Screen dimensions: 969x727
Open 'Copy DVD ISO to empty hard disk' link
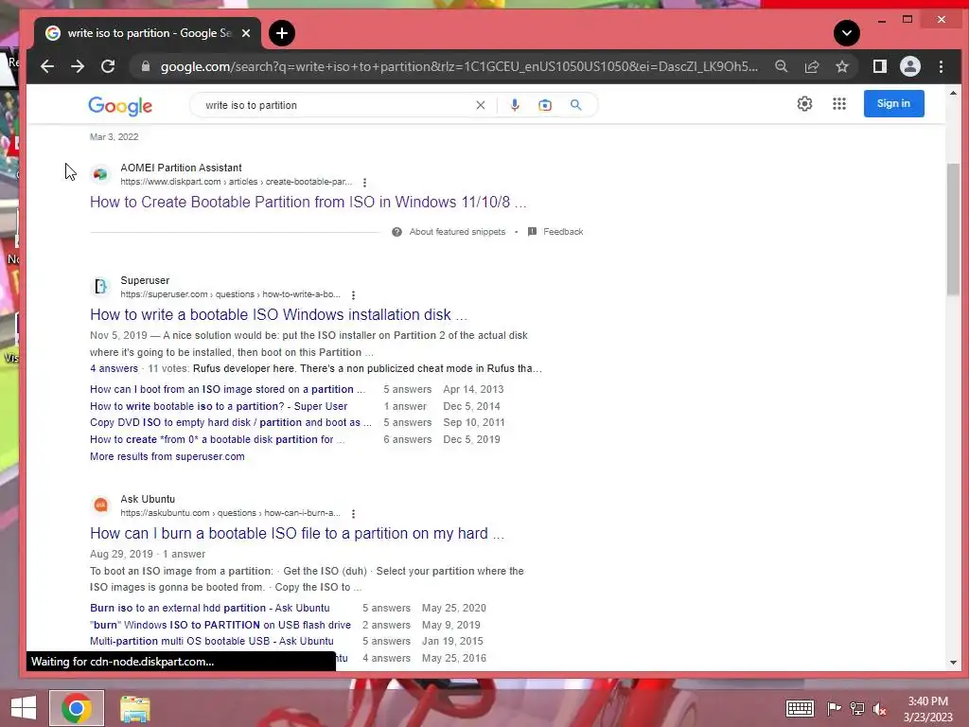[x=231, y=423]
